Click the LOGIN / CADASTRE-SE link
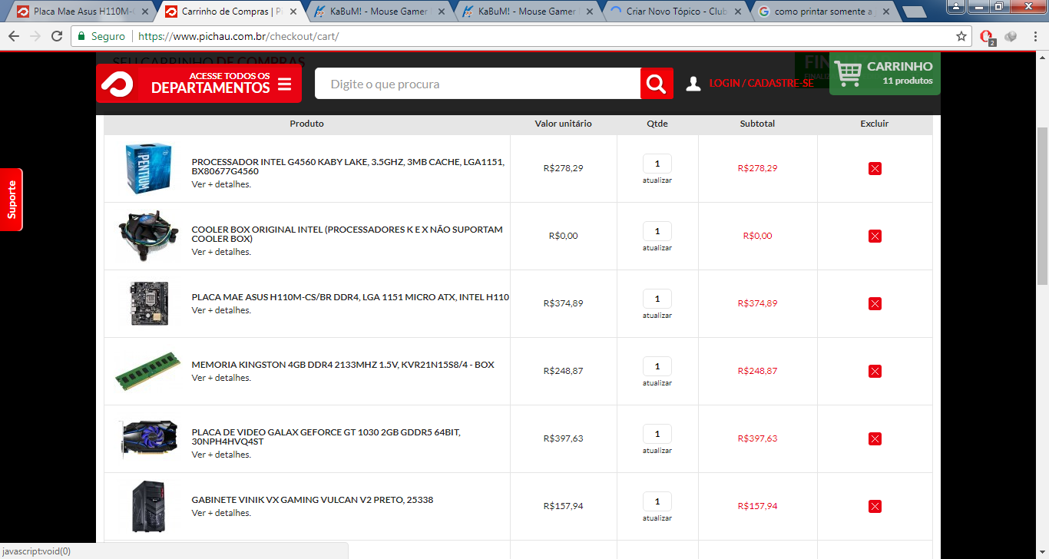Image resolution: width=1049 pixels, height=559 pixels. (761, 83)
